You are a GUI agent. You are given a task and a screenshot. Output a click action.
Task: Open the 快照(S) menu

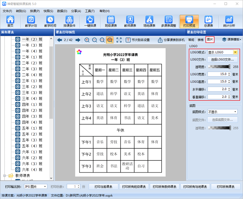(x=48, y=11)
